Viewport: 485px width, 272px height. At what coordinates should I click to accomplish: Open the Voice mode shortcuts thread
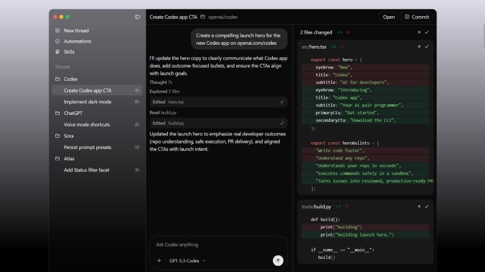[x=98, y=125]
